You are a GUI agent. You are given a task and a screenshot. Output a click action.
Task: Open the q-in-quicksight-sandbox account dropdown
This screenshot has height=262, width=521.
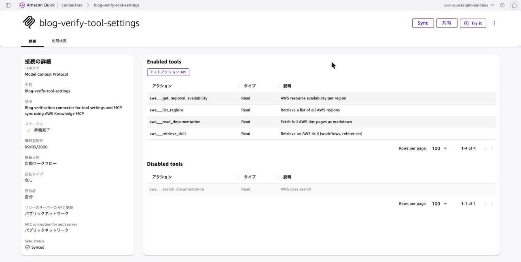[469, 5]
